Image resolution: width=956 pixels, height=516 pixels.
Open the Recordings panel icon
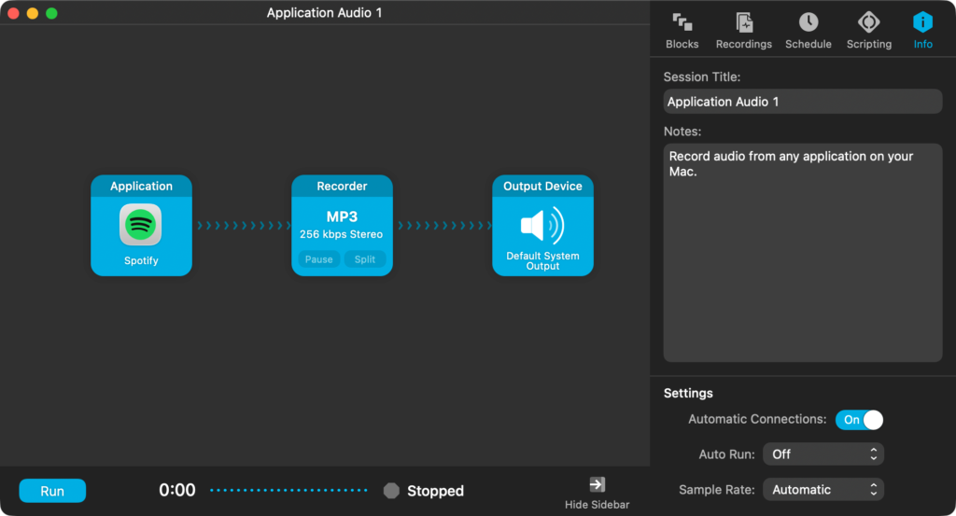tap(743, 22)
